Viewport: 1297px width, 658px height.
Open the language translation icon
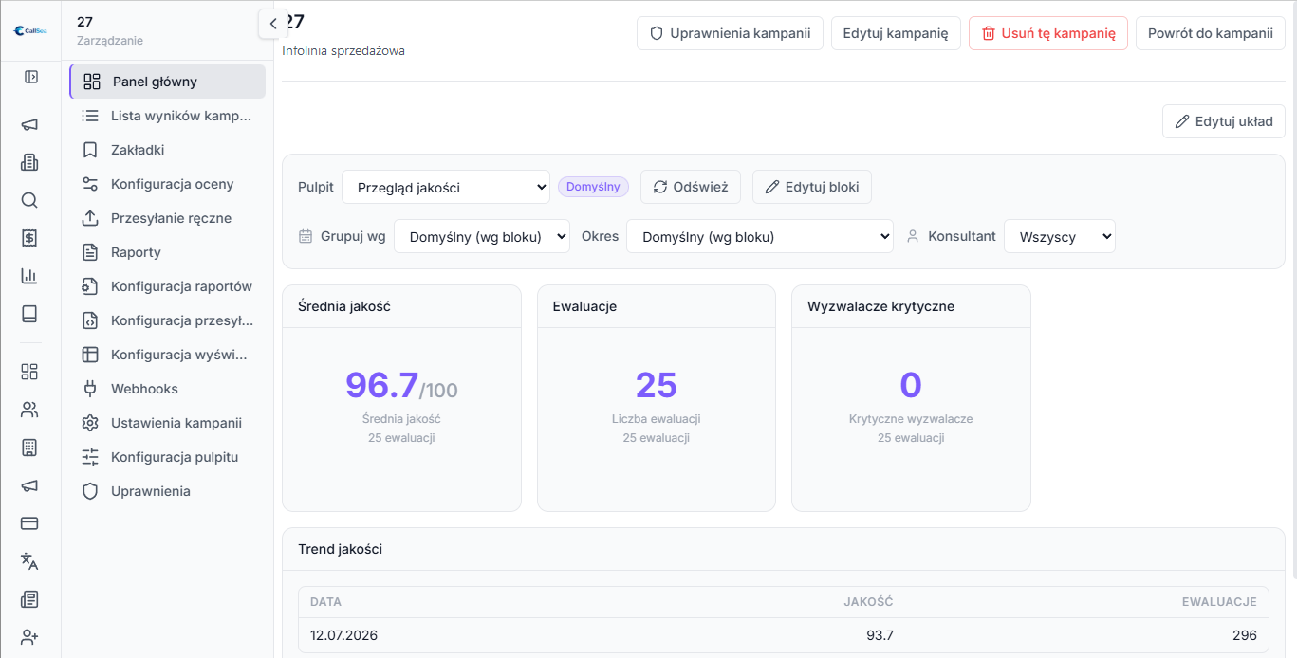tap(29, 561)
